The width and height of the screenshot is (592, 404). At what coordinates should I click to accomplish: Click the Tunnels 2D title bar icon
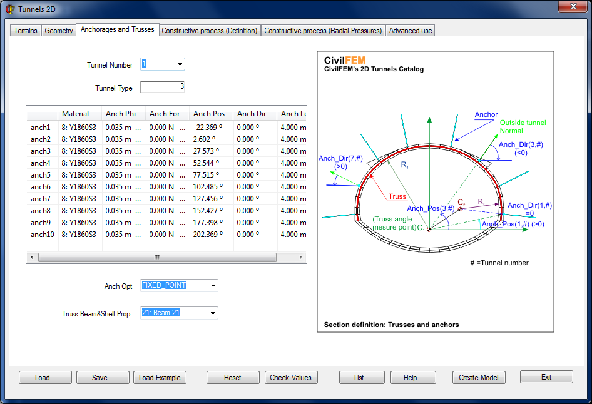[9, 9]
